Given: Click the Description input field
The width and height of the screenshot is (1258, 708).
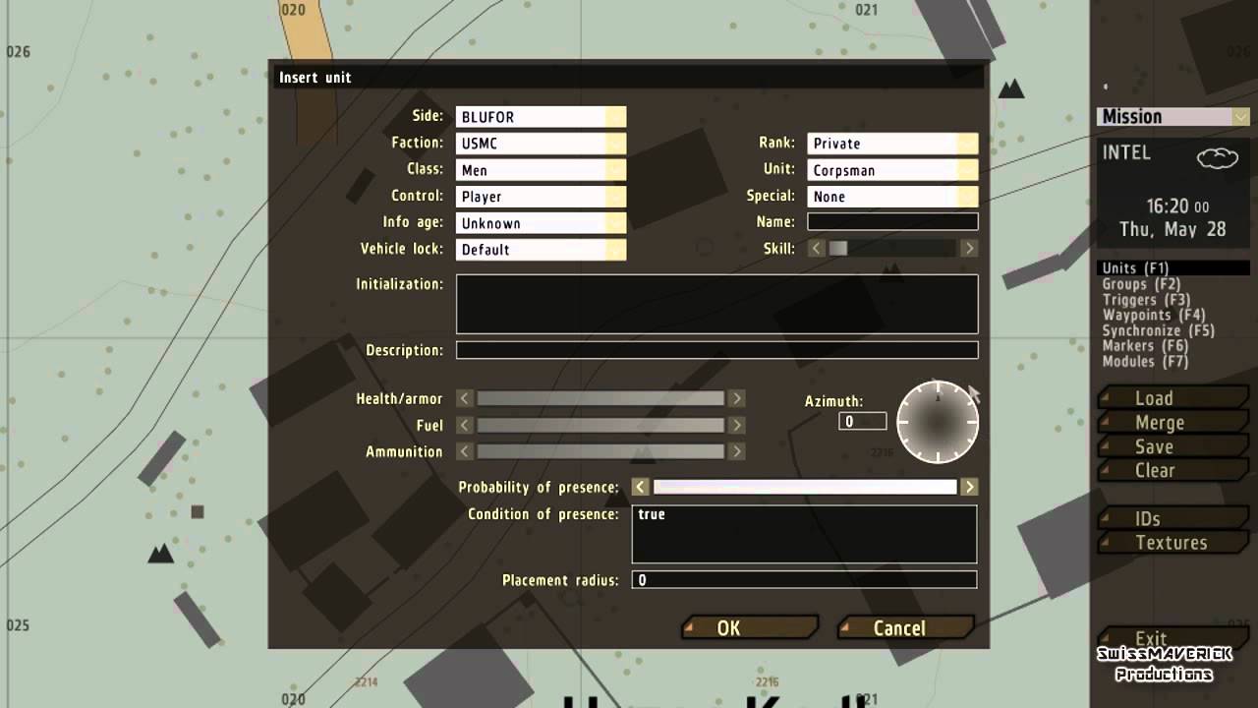Looking at the screenshot, I should click(x=717, y=350).
